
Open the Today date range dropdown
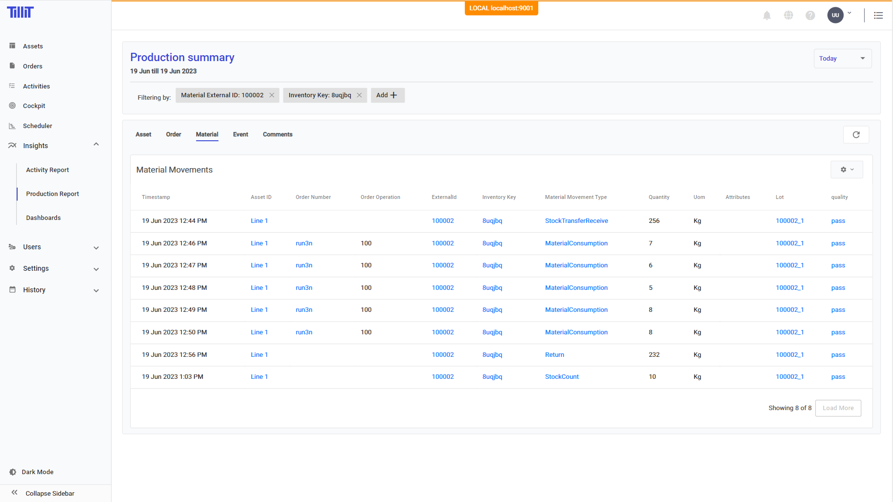pyautogui.click(x=842, y=59)
